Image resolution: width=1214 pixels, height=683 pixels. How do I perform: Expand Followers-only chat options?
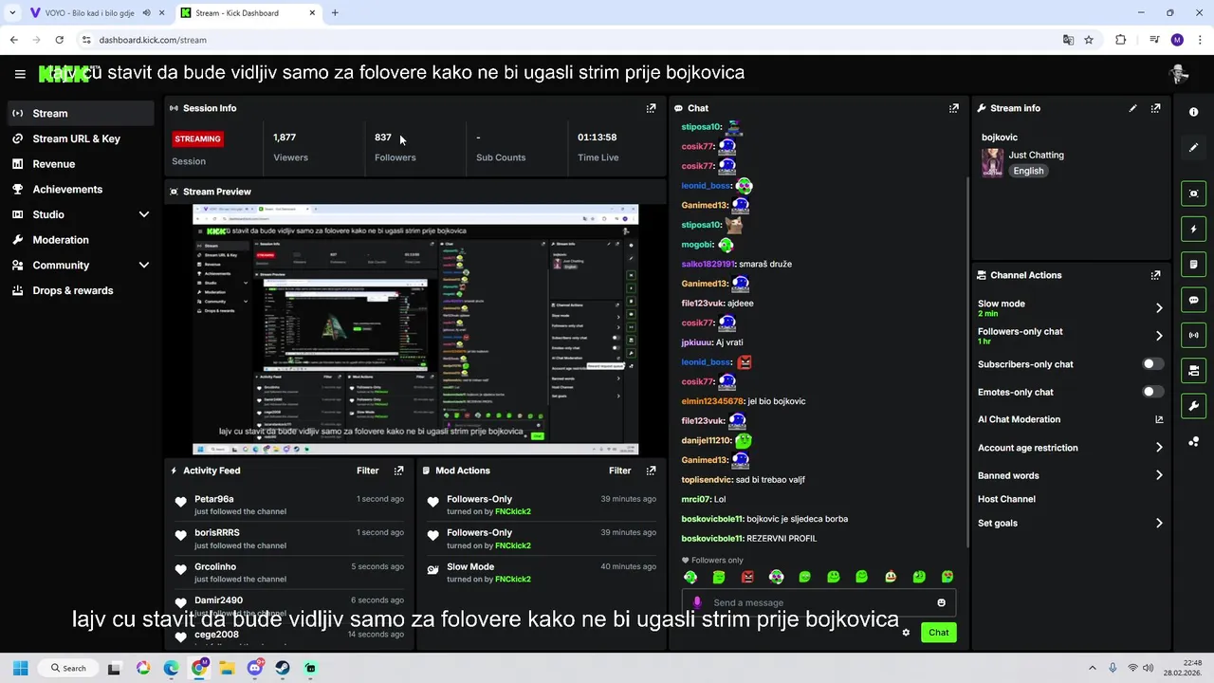tap(1159, 336)
